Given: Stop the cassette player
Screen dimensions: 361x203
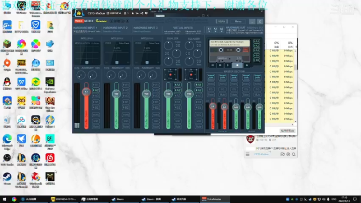Looking at the screenshot, I should (237, 65).
